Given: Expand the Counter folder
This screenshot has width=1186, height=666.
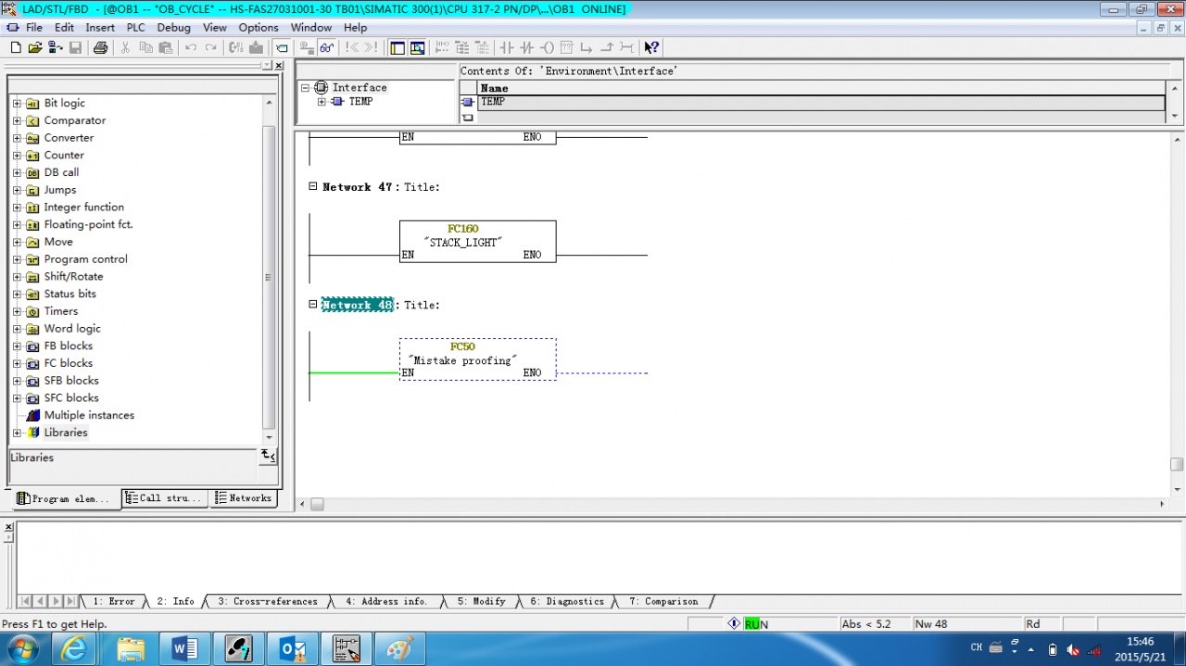Looking at the screenshot, I should click(x=17, y=156).
